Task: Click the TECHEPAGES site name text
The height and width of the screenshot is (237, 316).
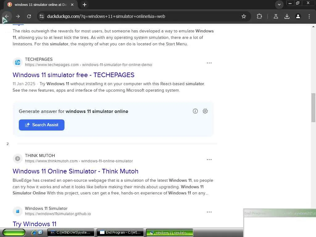Action: pyautogui.click(x=39, y=59)
